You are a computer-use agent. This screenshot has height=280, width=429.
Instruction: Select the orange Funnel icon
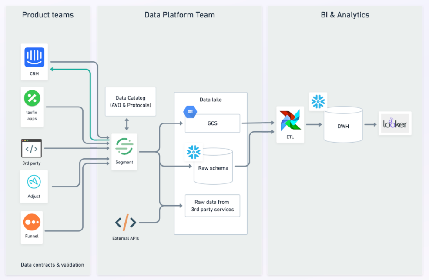(x=32, y=223)
